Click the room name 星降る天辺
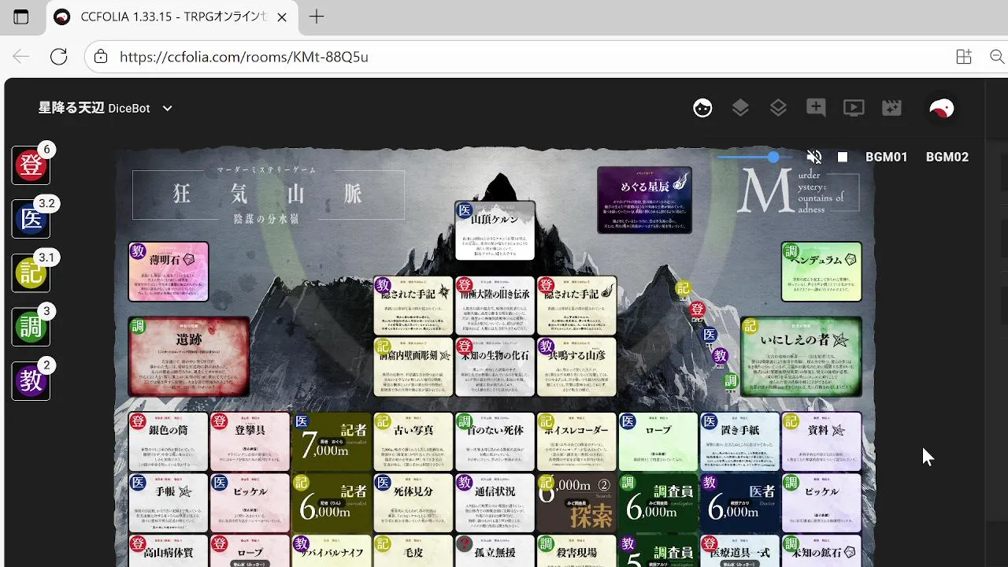This screenshot has height=567, width=1008. point(71,108)
